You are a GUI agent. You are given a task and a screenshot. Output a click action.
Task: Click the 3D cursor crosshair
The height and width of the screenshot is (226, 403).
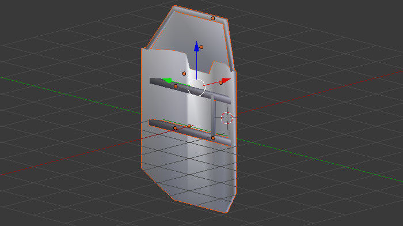click(x=227, y=118)
